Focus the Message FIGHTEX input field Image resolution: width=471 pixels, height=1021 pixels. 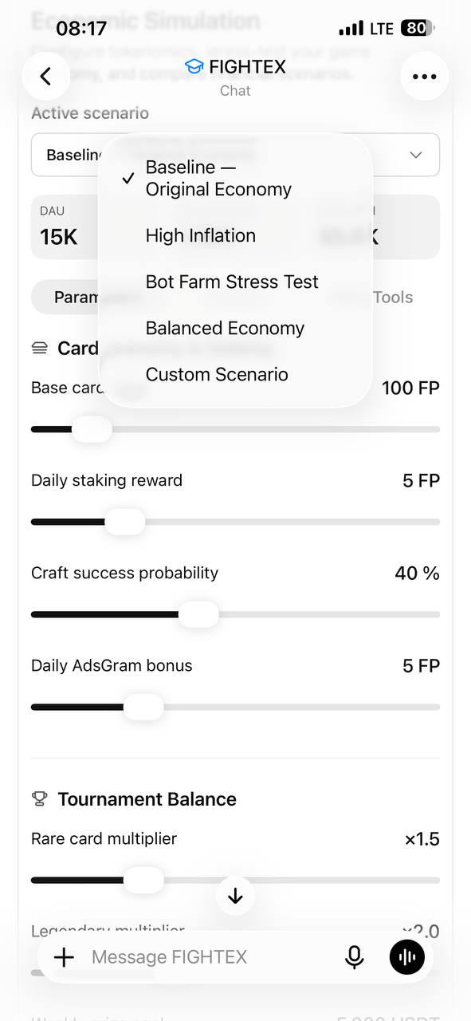click(x=207, y=957)
